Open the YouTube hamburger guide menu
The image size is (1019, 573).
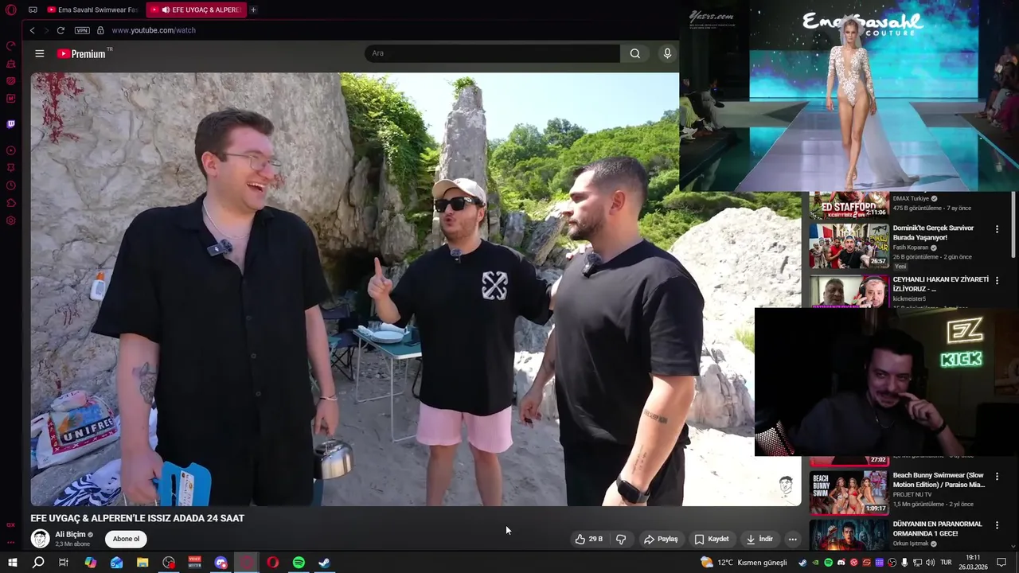[x=40, y=53]
